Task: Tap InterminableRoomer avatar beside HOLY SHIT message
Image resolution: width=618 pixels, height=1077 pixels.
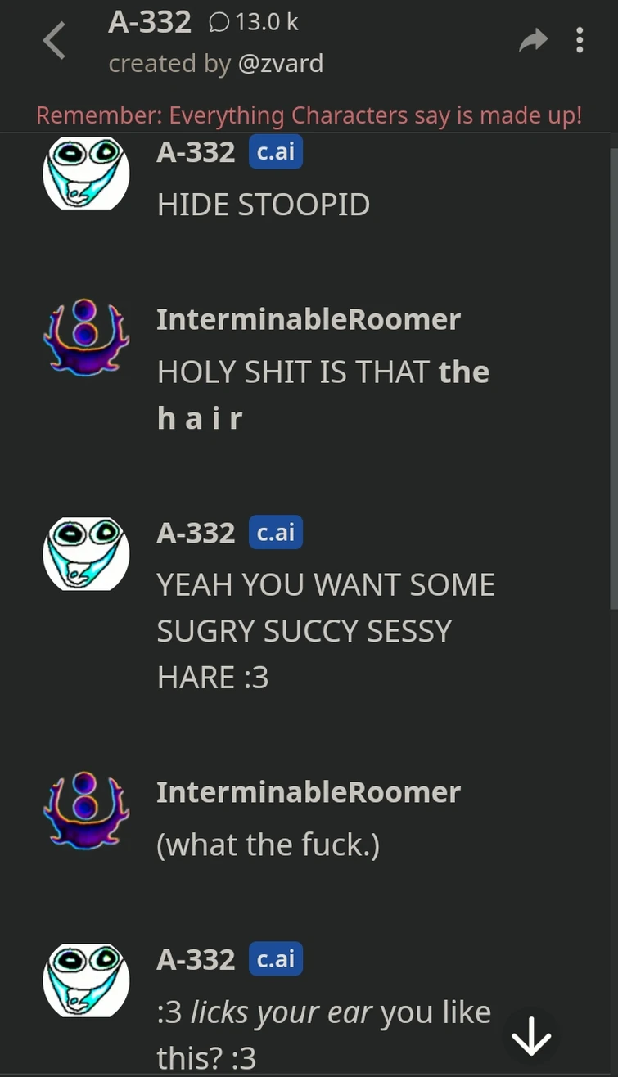Action: tap(86, 338)
